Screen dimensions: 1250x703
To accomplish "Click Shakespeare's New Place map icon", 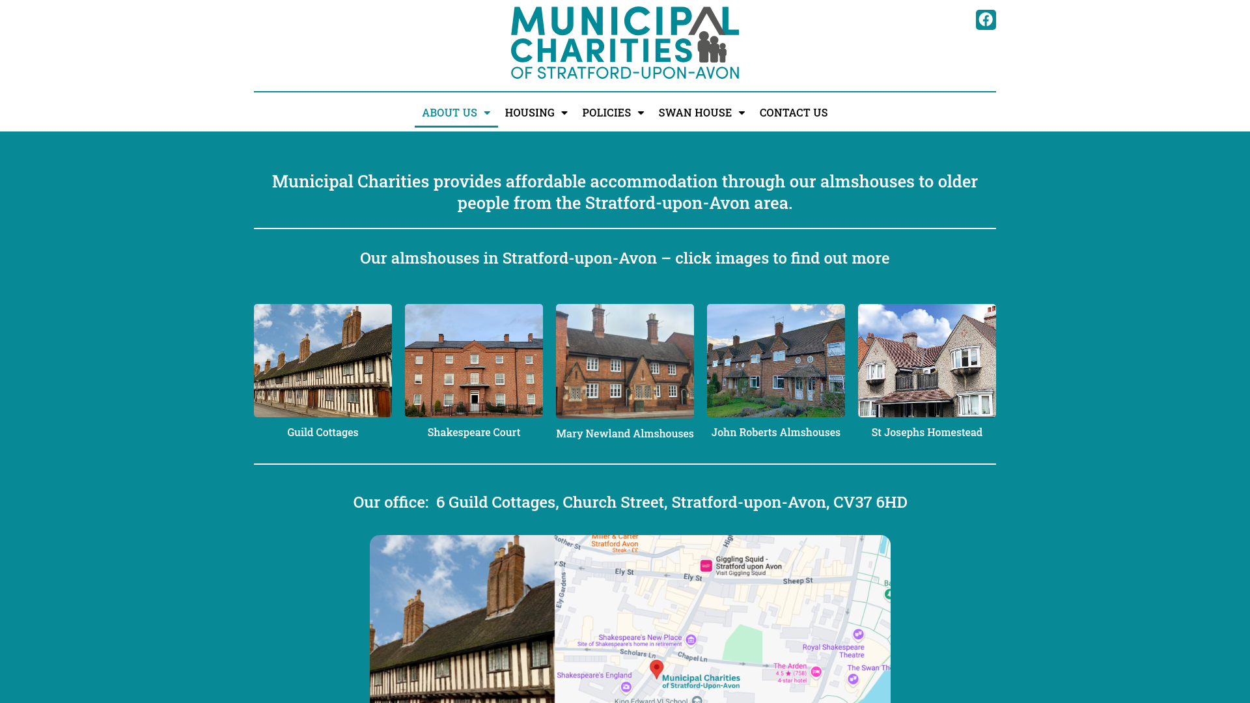I will [x=691, y=640].
